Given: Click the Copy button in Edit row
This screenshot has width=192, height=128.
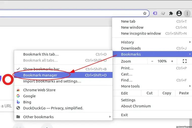Looking at the screenshot, I should click(x=167, y=93).
